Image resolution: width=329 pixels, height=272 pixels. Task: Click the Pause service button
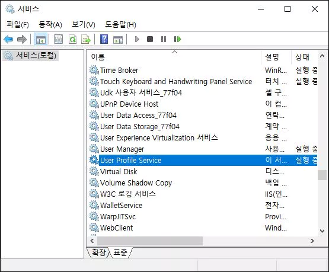[164, 39]
